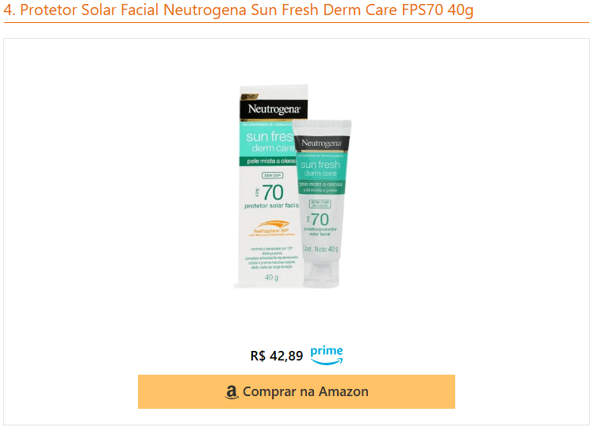Click the Neutrogena logo on the box
Screen dimensions: 594x427
coord(274,109)
